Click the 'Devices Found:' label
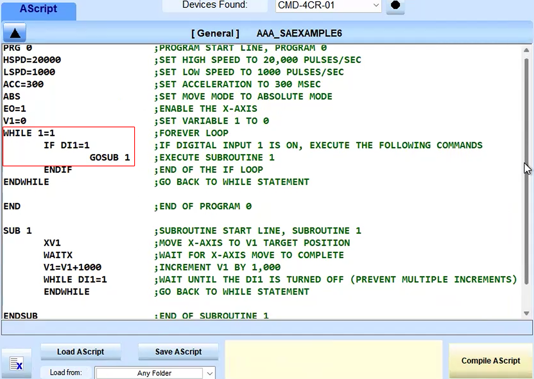 [x=215, y=5]
